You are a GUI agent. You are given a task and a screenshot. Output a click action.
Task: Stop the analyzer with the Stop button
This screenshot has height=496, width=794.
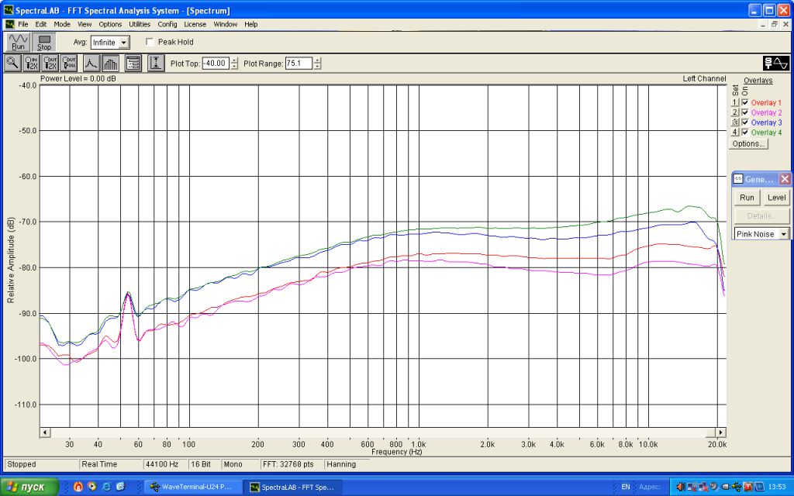tap(44, 42)
